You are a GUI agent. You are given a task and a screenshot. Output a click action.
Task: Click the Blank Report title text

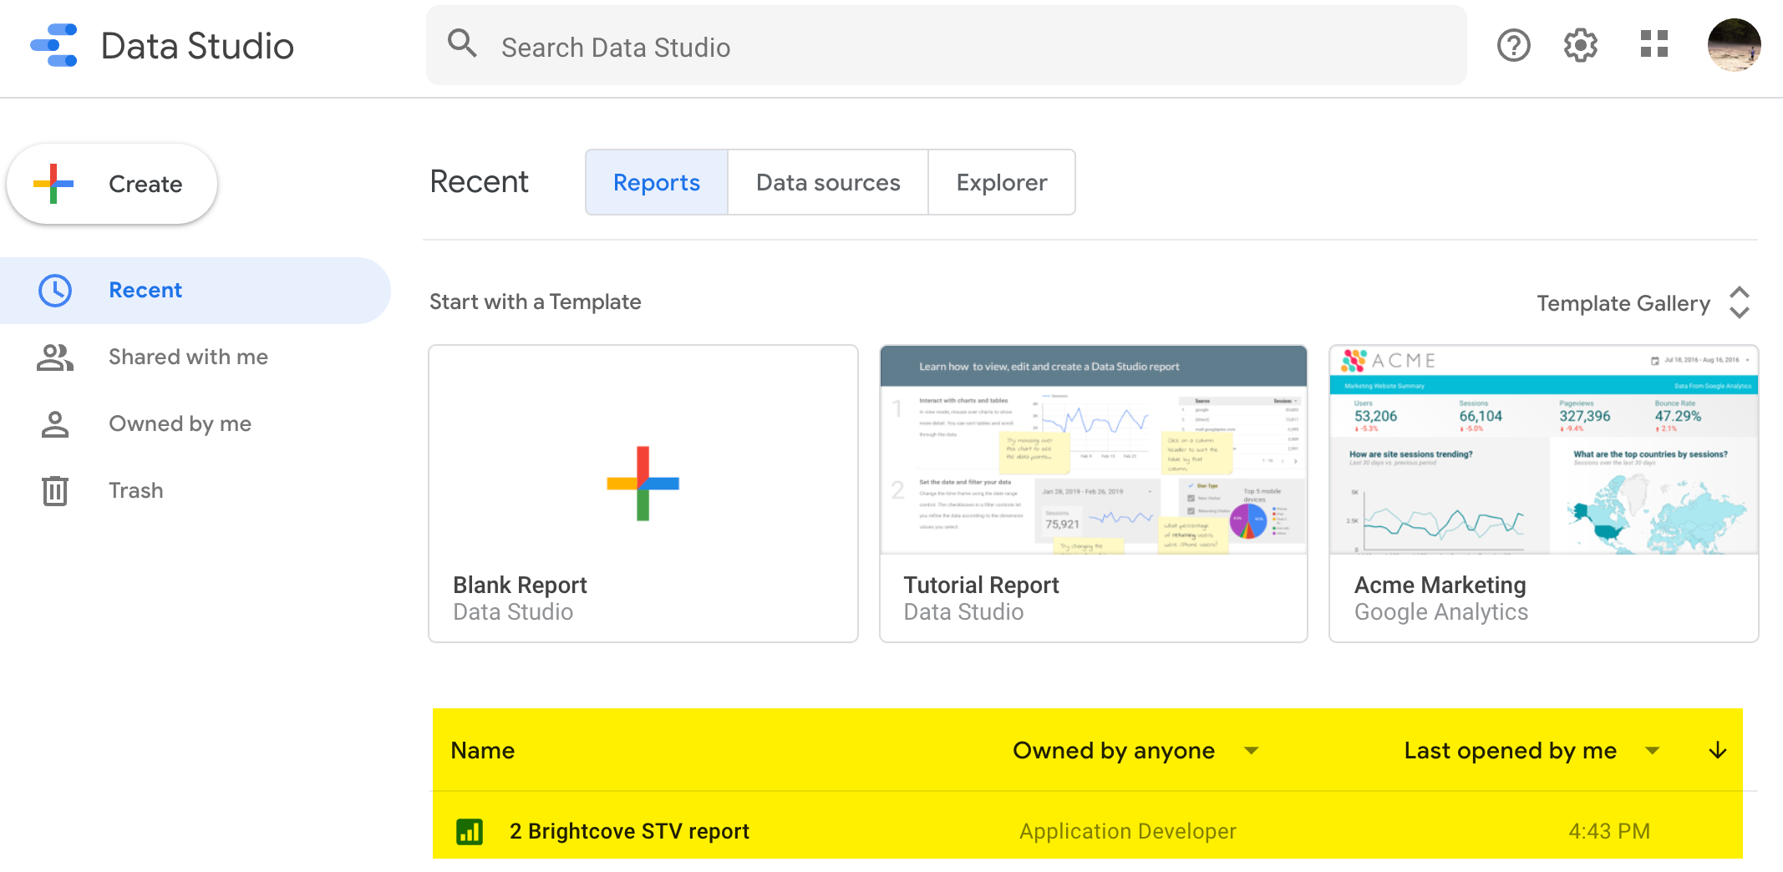[x=520, y=585]
